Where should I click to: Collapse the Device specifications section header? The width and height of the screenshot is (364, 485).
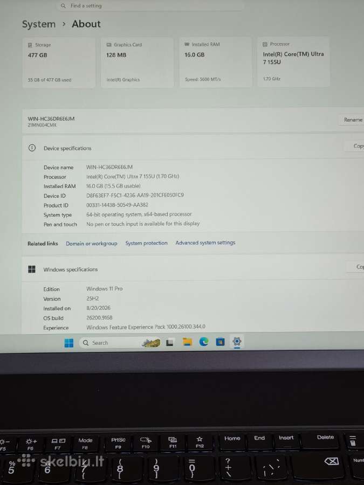point(193,148)
